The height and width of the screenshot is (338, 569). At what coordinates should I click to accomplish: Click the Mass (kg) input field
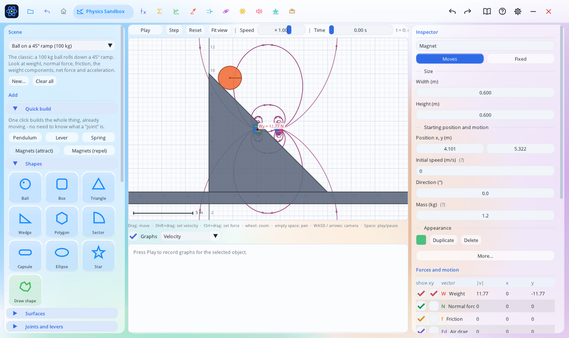tap(485, 215)
